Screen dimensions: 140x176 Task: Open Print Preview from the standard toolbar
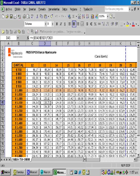[28, 16]
